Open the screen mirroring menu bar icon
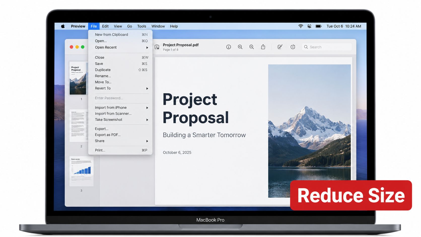The image size is (421, 237). click(309, 26)
